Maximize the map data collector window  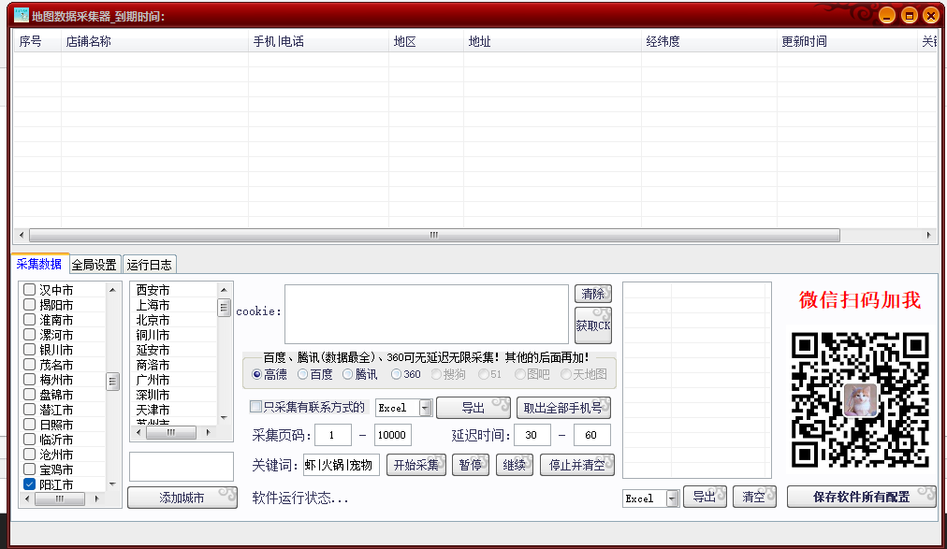tap(909, 16)
